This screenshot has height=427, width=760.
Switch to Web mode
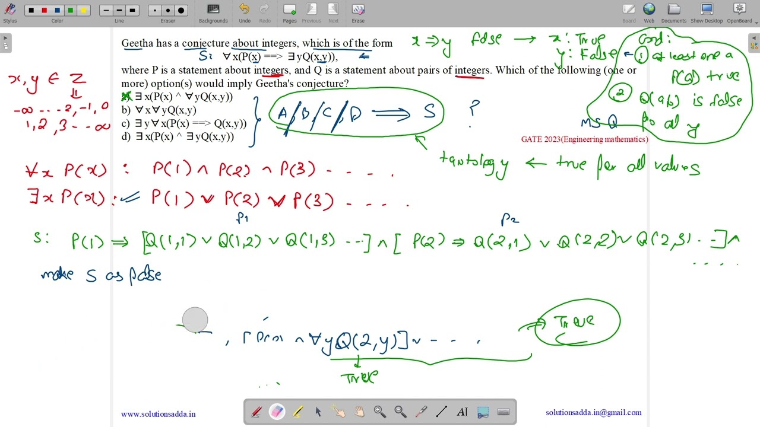[649, 13]
